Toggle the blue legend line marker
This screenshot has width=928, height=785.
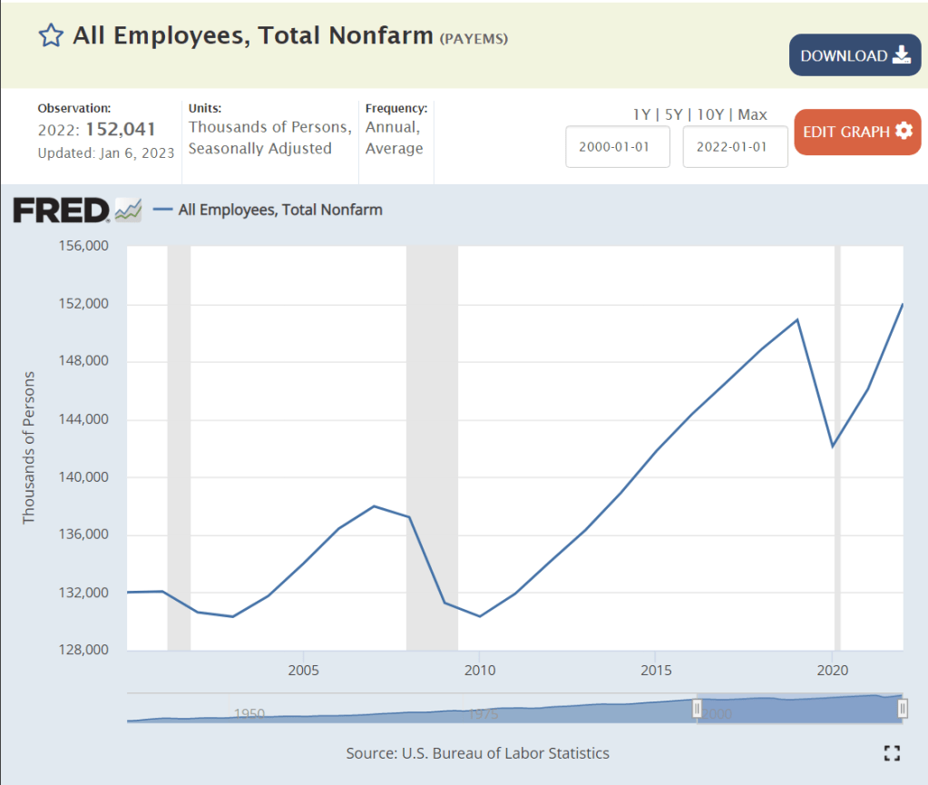coord(162,210)
